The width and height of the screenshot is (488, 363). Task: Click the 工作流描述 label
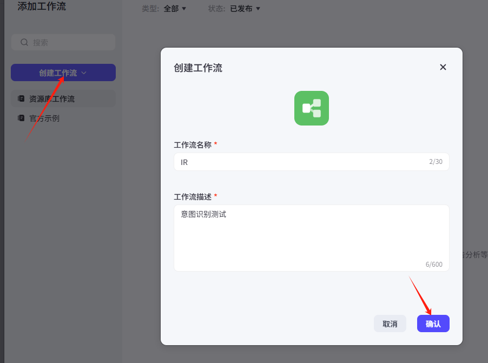click(x=193, y=197)
